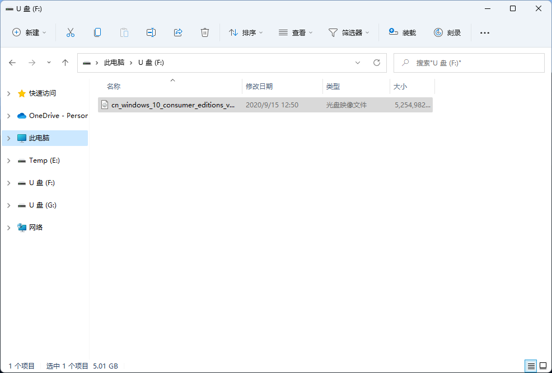Image resolution: width=552 pixels, height=373 pixels.
Task: Click 此电脑 in the address bar
Action: (x=114, y=63)
